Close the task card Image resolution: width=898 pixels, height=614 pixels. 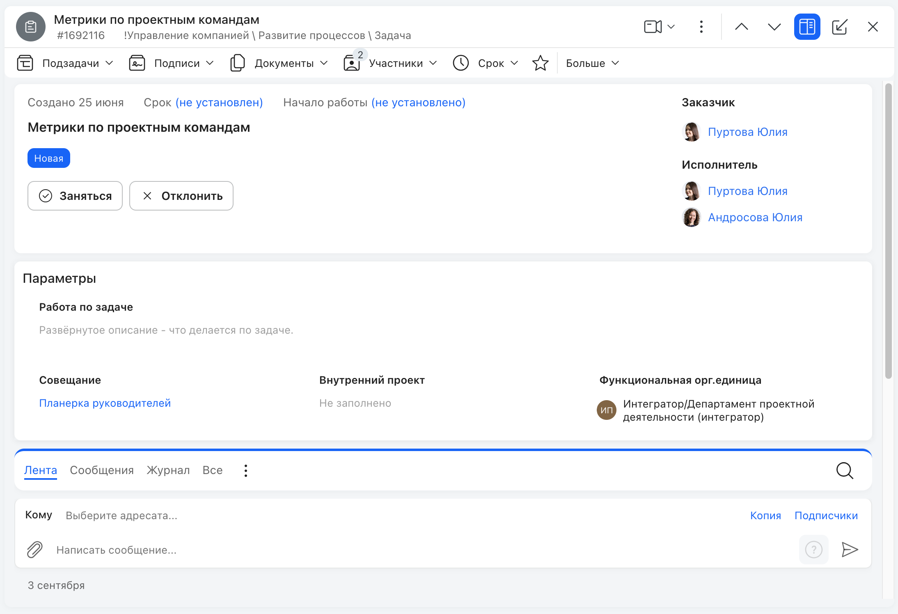[x=873, y=27]
